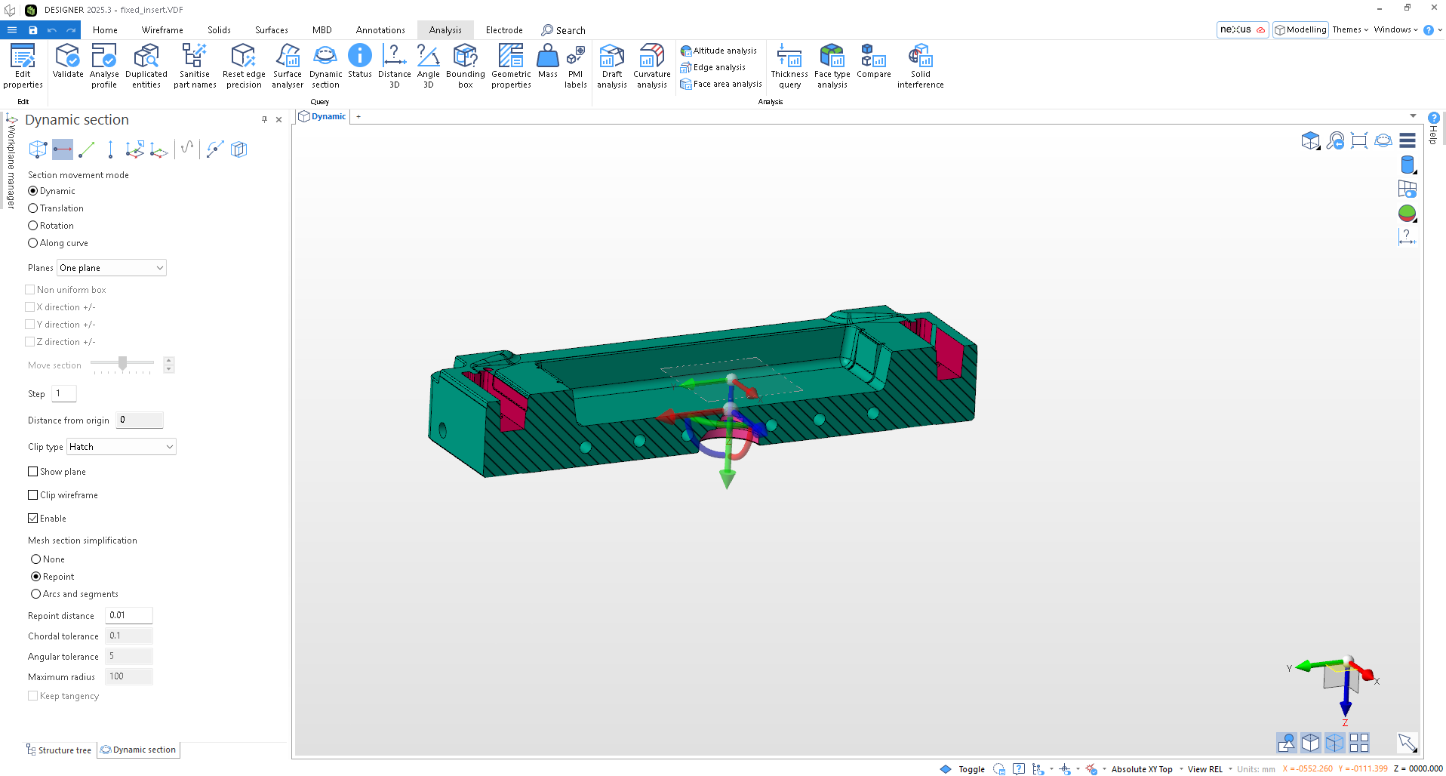Viewport: 1446px width, 776px height.
Task: Open the Planes dropdown showing One plane
Action: pos(111,267)
